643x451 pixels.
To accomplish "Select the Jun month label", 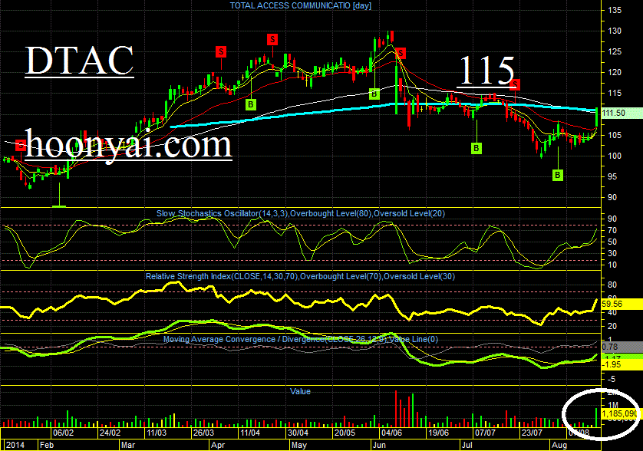I will point(379,446).
